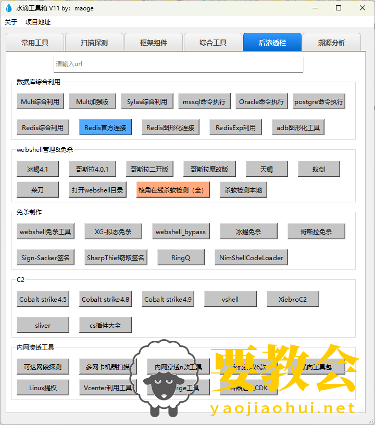Open vshell button
The image size is (375, 425).
pyautogui.click(x=230, y=299)
